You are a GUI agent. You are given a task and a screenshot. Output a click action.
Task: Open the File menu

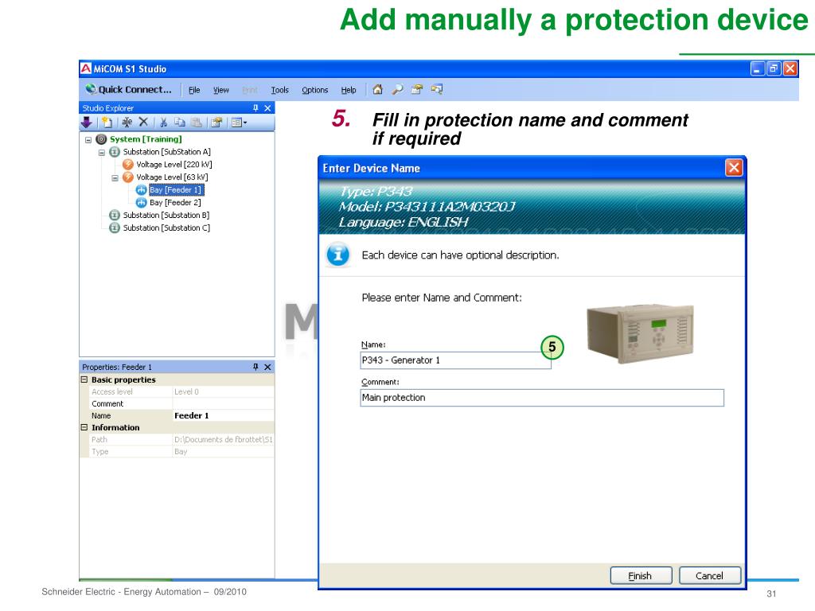click(x=194, y=90)
